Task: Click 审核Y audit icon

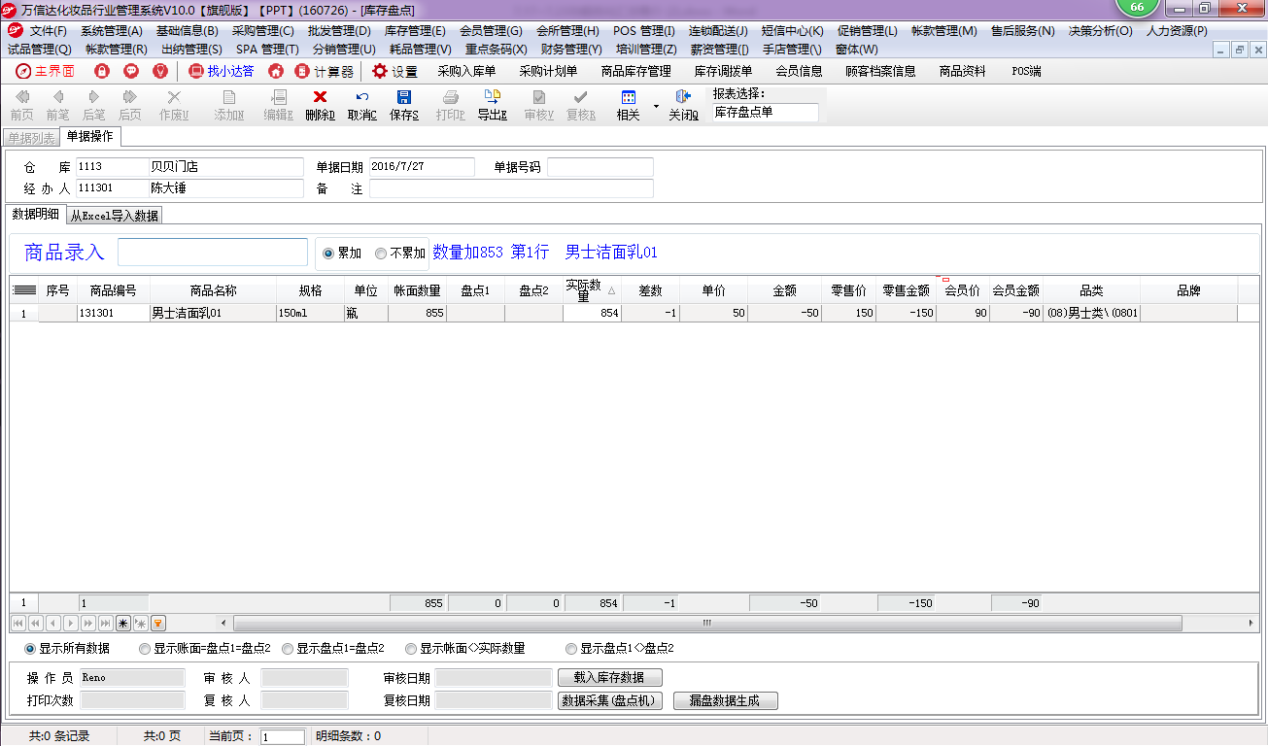Action: (539, 97)
